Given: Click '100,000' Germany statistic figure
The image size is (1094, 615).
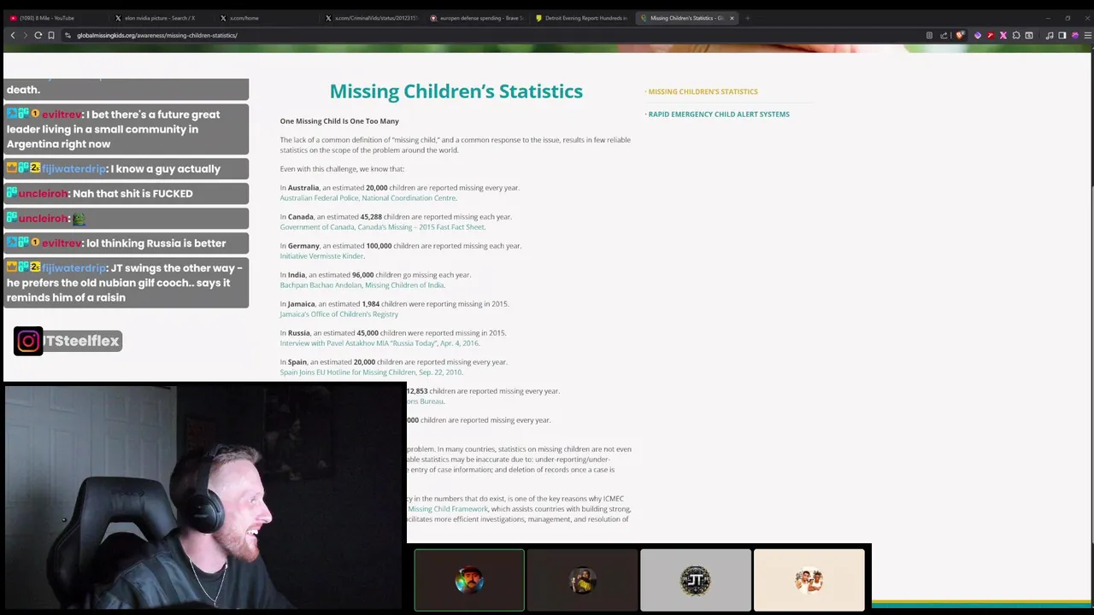Looking at the screenshot, I should pos(379,246).
